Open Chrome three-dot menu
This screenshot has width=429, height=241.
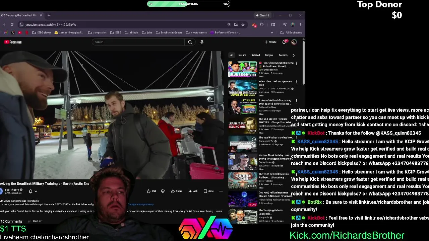click(x=300, y=24)
